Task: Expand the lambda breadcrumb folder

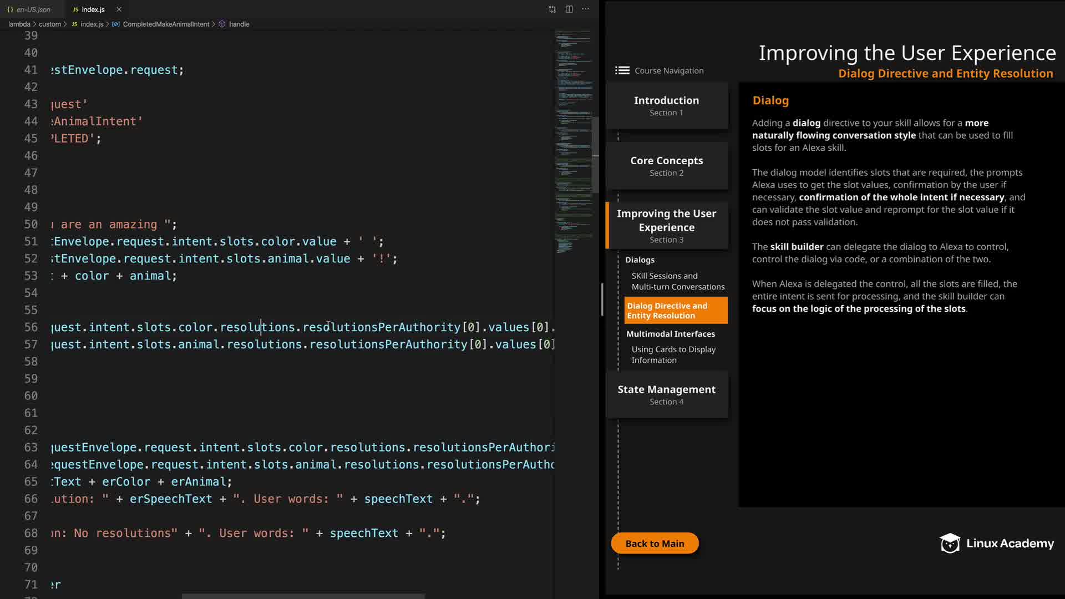Action: pyautogui.click(x=19, y=24)
